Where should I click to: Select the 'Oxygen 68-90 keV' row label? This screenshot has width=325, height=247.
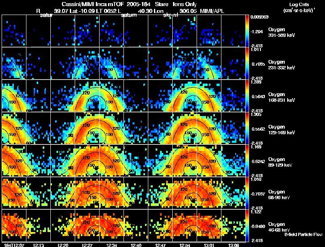[279, 195]
